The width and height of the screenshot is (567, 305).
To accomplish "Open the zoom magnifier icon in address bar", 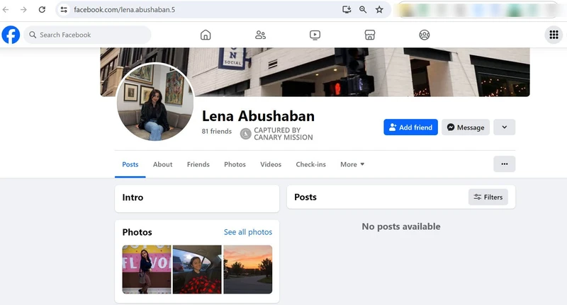I will 363,10.
